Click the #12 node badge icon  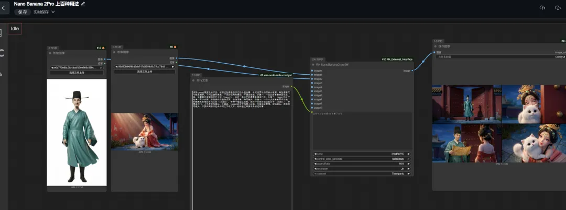coord(103,48)
